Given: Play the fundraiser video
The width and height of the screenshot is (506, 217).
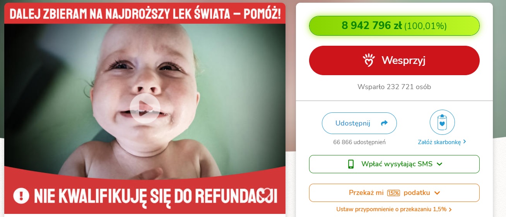Looking at the screenshot, I should point(145,108).
